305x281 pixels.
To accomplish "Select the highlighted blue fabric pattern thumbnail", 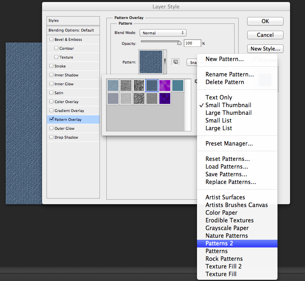I will pos(152,85).
